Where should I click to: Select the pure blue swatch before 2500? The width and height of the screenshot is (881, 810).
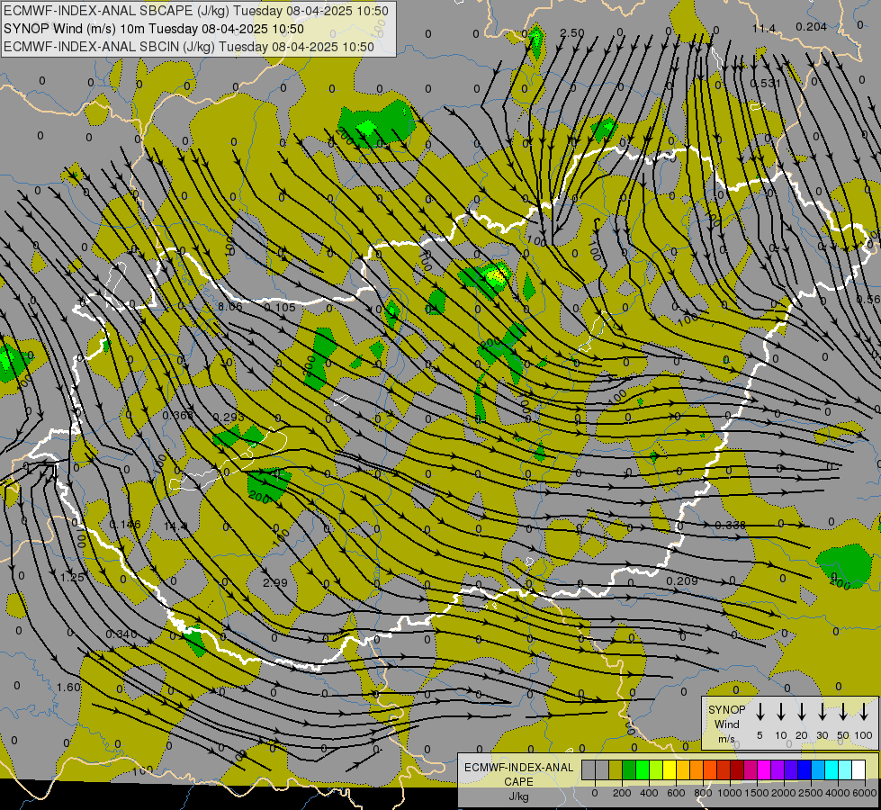coord(805,769)
